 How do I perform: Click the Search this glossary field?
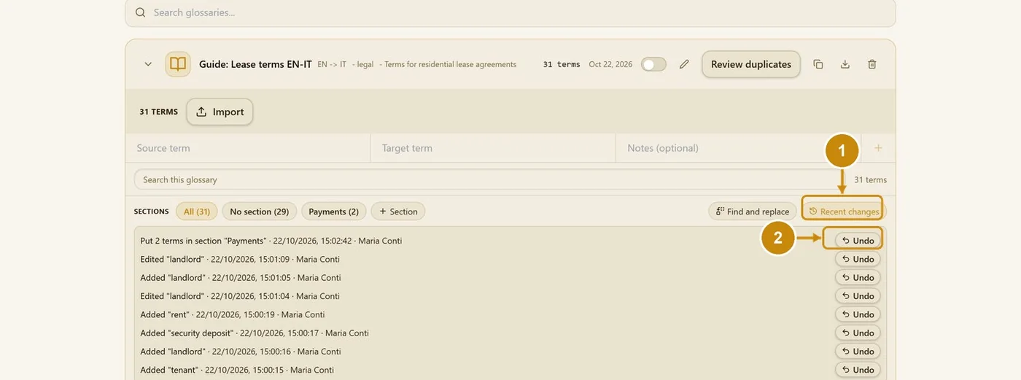coord(489,179)
